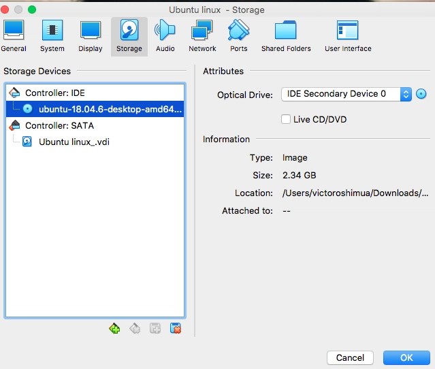
Task: Click the Storage tab icon
Action: click(x=129, y=35)
